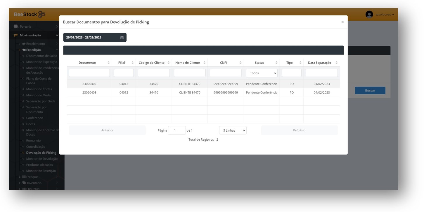Open the szsolucoes user menu
The height and width of the screenshot is (212, 424).
tap(385, 15)
